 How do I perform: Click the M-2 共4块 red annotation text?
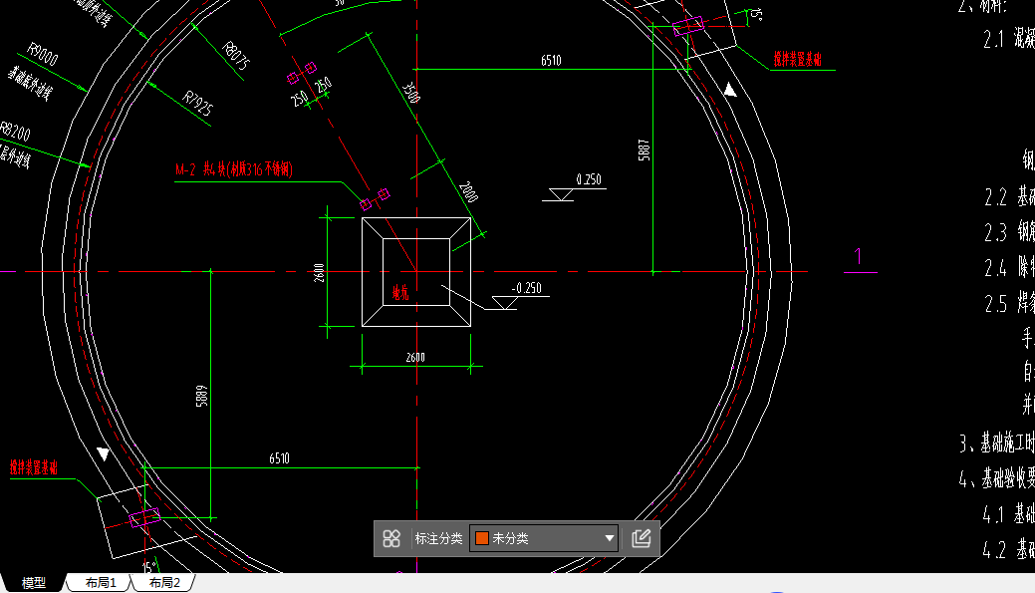tap(234, 169)
